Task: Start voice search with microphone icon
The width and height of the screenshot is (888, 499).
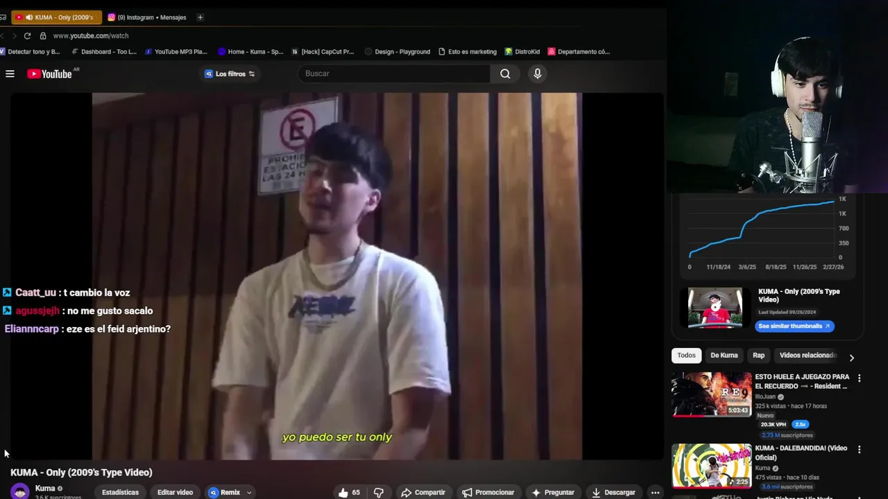Action: tap(537, 73)
